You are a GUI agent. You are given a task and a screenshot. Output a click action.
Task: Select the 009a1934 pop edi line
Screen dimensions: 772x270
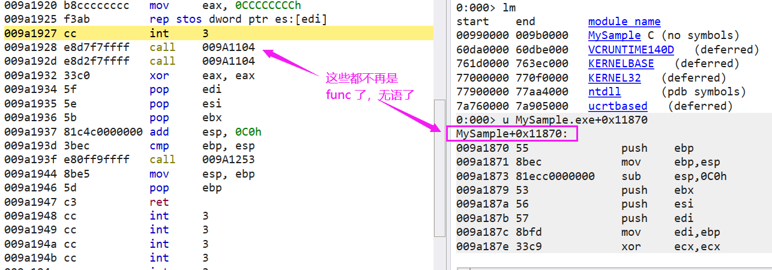point(219,89)
